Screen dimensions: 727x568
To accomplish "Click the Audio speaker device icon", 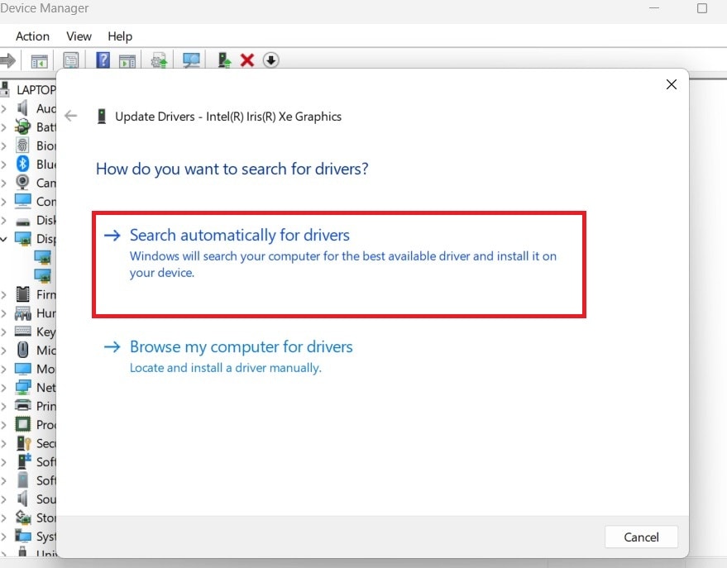I will pyautogui.click(x=22, y=108).
